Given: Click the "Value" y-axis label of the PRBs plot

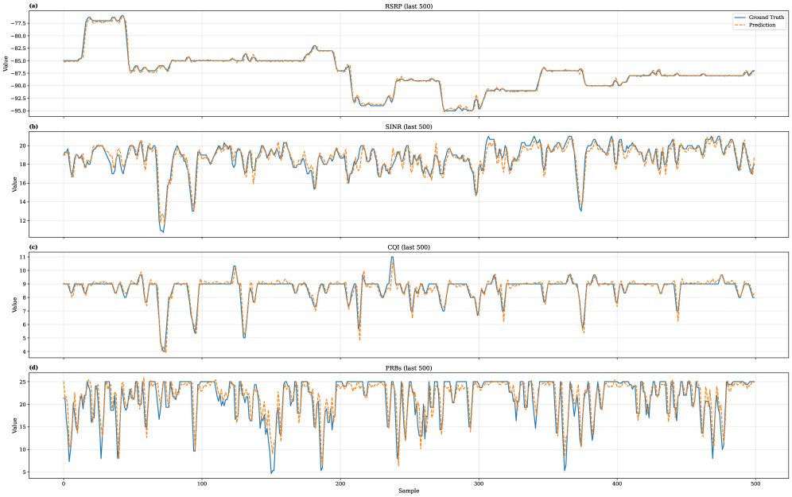Looking at the screenshot, I should point(14,425).
